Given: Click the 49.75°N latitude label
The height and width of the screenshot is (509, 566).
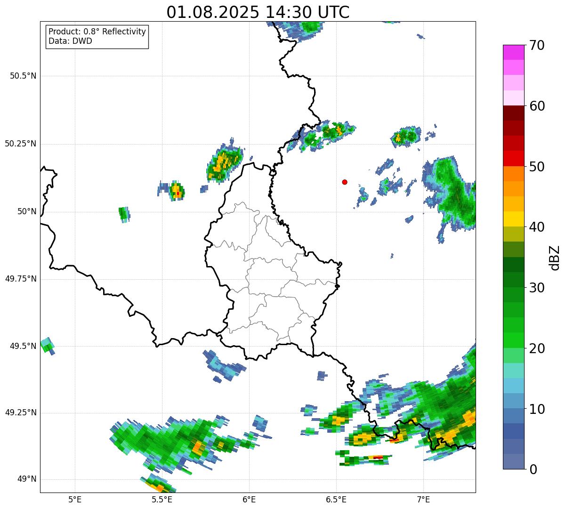Looking at the screenshot, I should [21, 279].
